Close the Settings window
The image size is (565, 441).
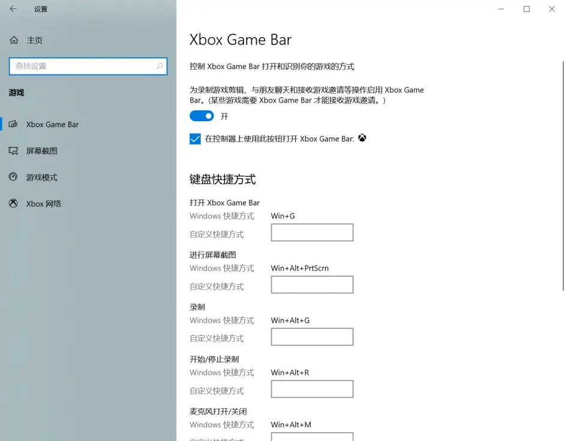pos(552,9)
